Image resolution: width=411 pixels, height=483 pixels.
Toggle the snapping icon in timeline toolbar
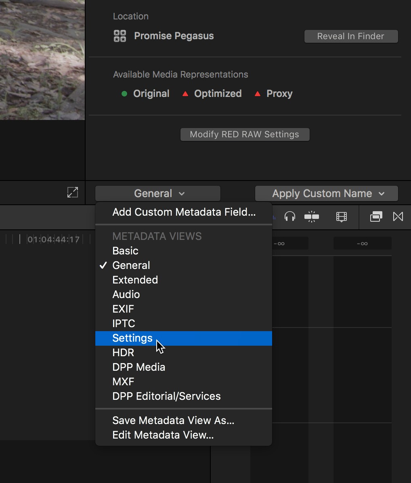(x=311, y=217)
